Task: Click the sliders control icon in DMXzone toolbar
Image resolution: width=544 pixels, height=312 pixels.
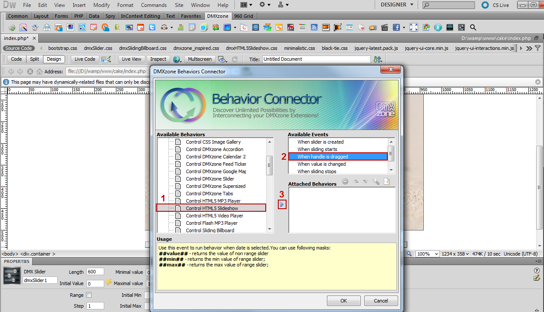Action: pyautogui.click(x=462, y=27)
